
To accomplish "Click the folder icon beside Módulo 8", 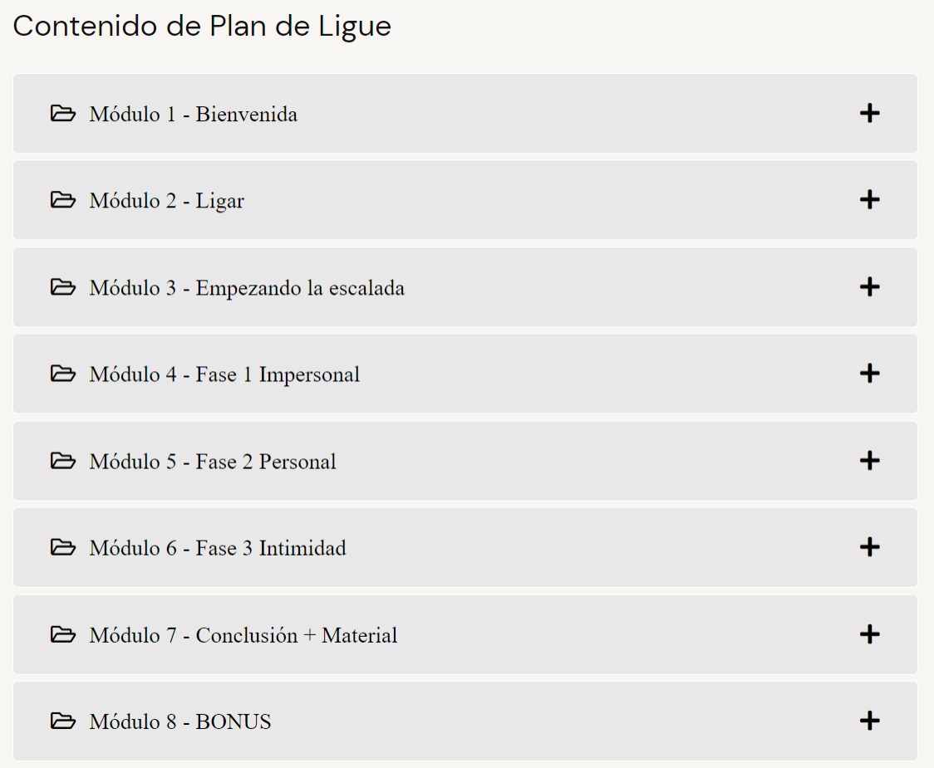I will (62, 721).
